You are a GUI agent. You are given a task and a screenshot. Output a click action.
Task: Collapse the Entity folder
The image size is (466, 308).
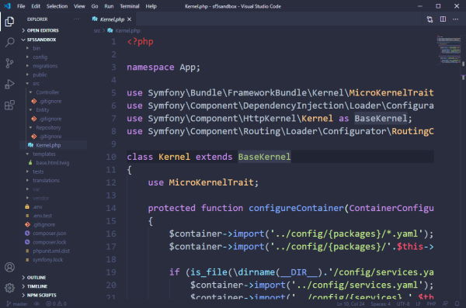coord(42,110)
